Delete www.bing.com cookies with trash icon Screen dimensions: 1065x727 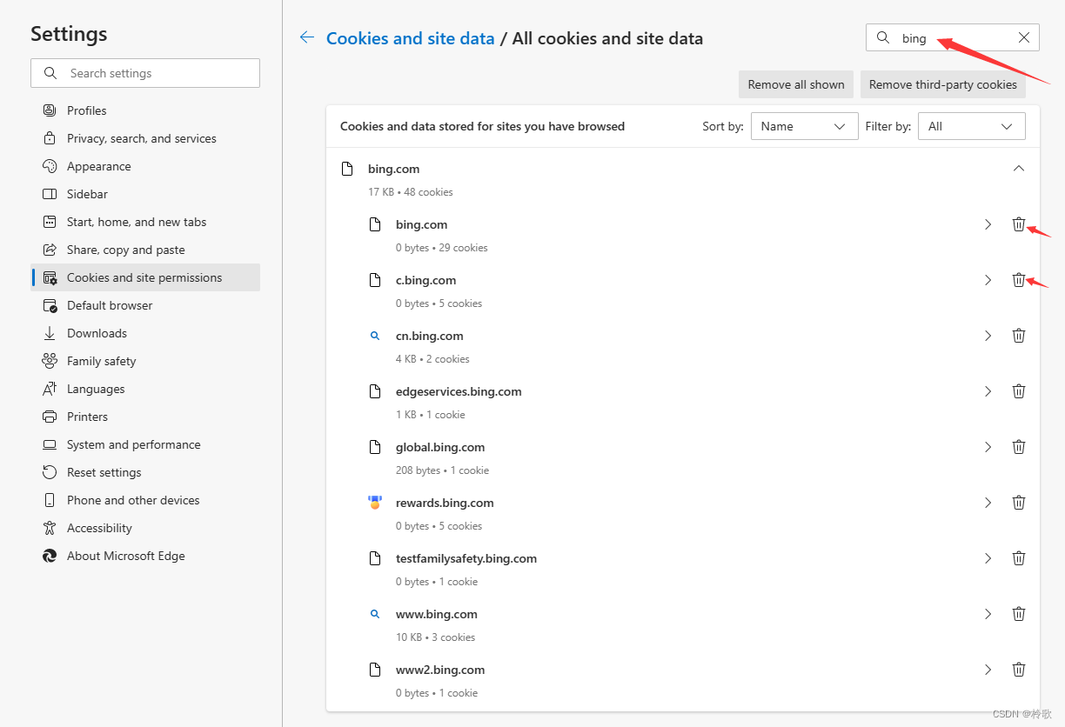click(1019, 614)
